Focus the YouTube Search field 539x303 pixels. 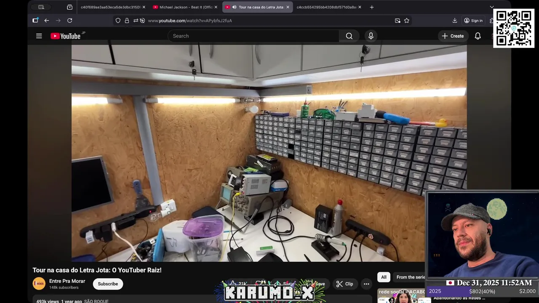click(x=253, y=36)
